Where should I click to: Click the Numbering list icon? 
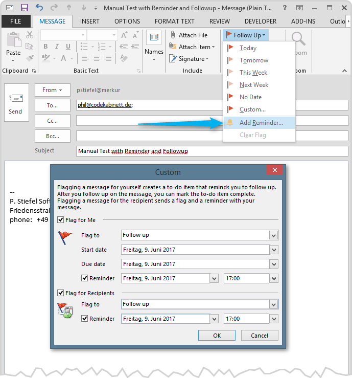click(102, 46)
